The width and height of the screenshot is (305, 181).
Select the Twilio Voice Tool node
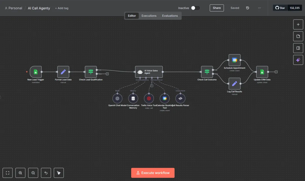pyautogui.click(x=149, y=98)
